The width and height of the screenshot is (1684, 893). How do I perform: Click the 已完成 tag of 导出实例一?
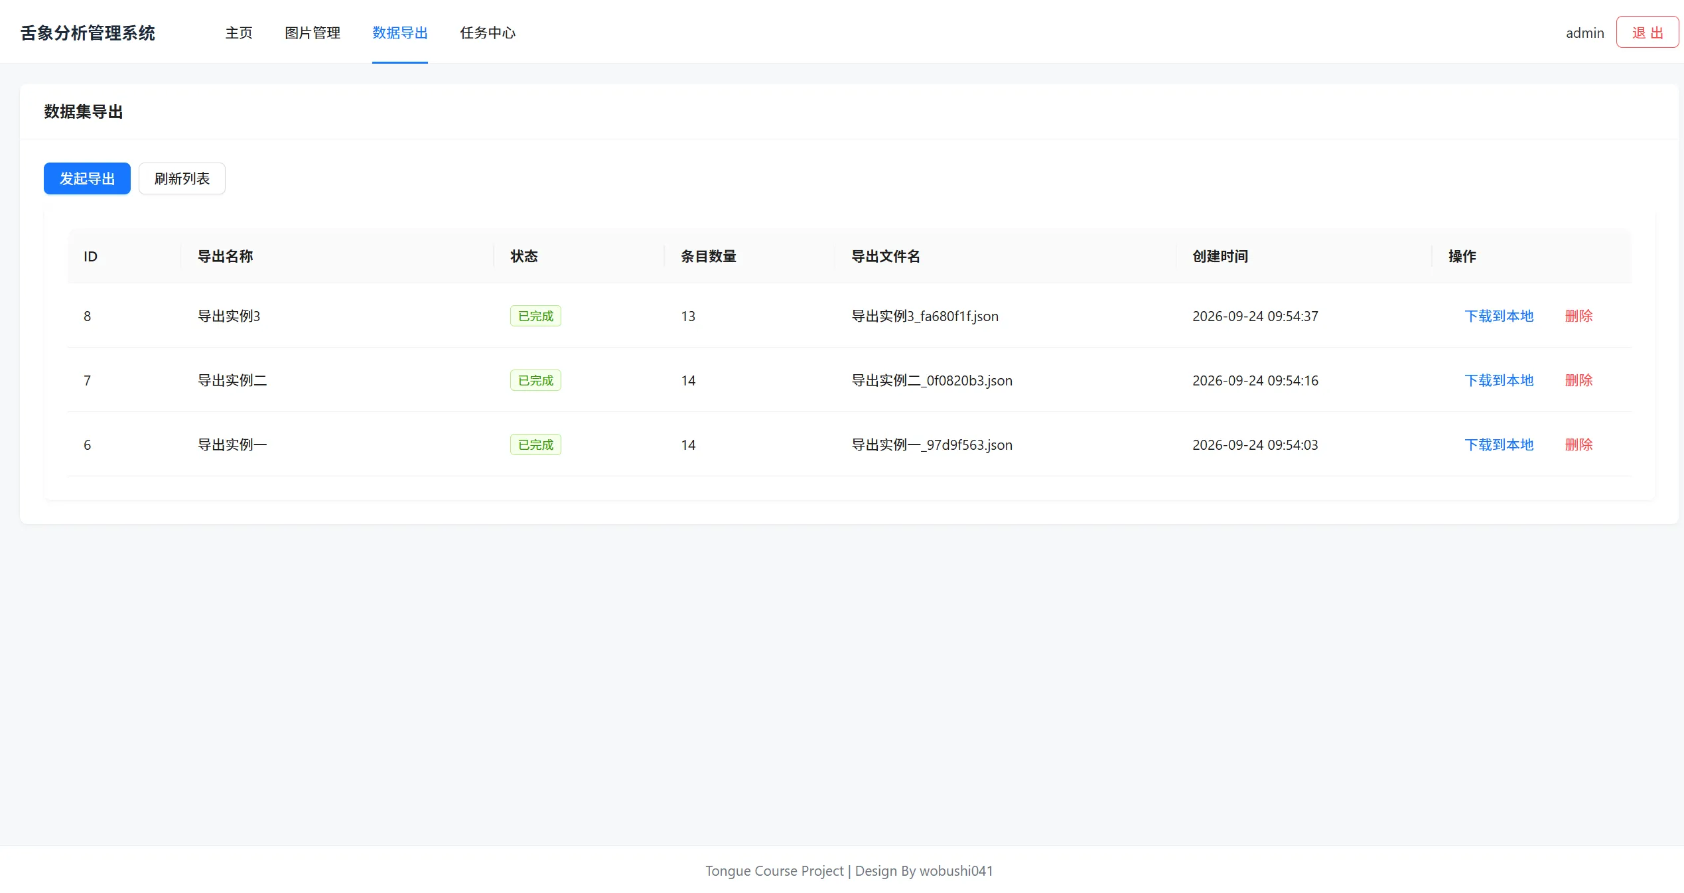point(535,445)
